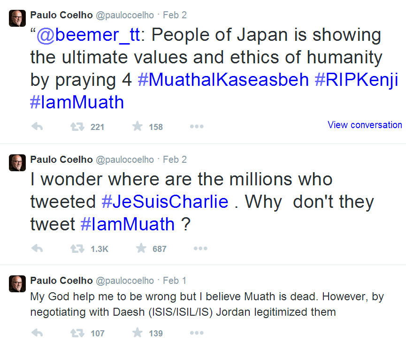406x342 pixels.
Task: Favorite the tweet with 687 favorites
Action: point(141,248)
